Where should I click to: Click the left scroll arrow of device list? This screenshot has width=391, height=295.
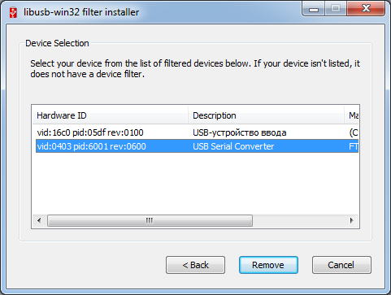pos(39,220)
